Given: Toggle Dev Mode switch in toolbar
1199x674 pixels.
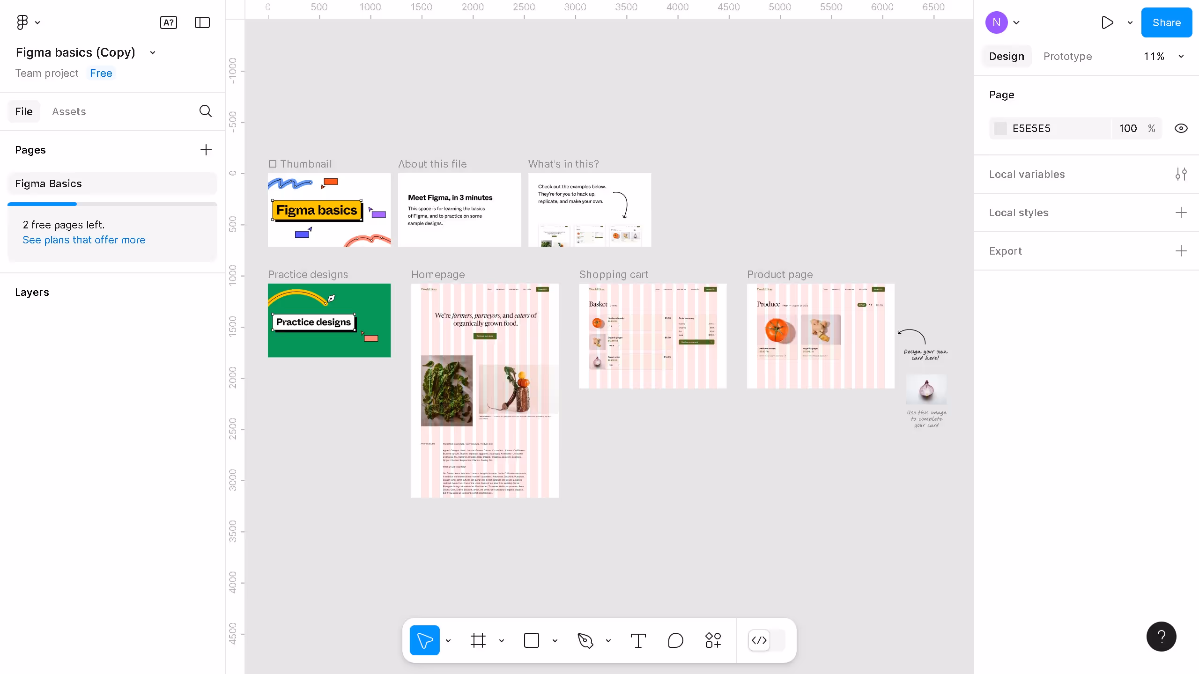Looking at the screenshot, I should pyautogui.click(x=767, y=640).
